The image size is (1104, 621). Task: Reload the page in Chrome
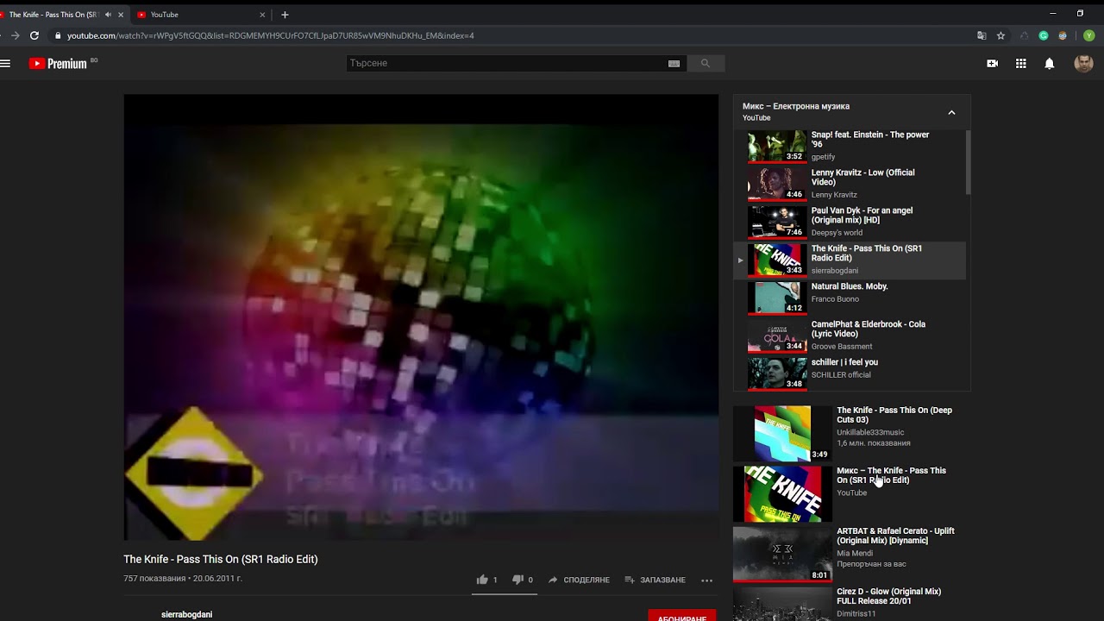34,35
